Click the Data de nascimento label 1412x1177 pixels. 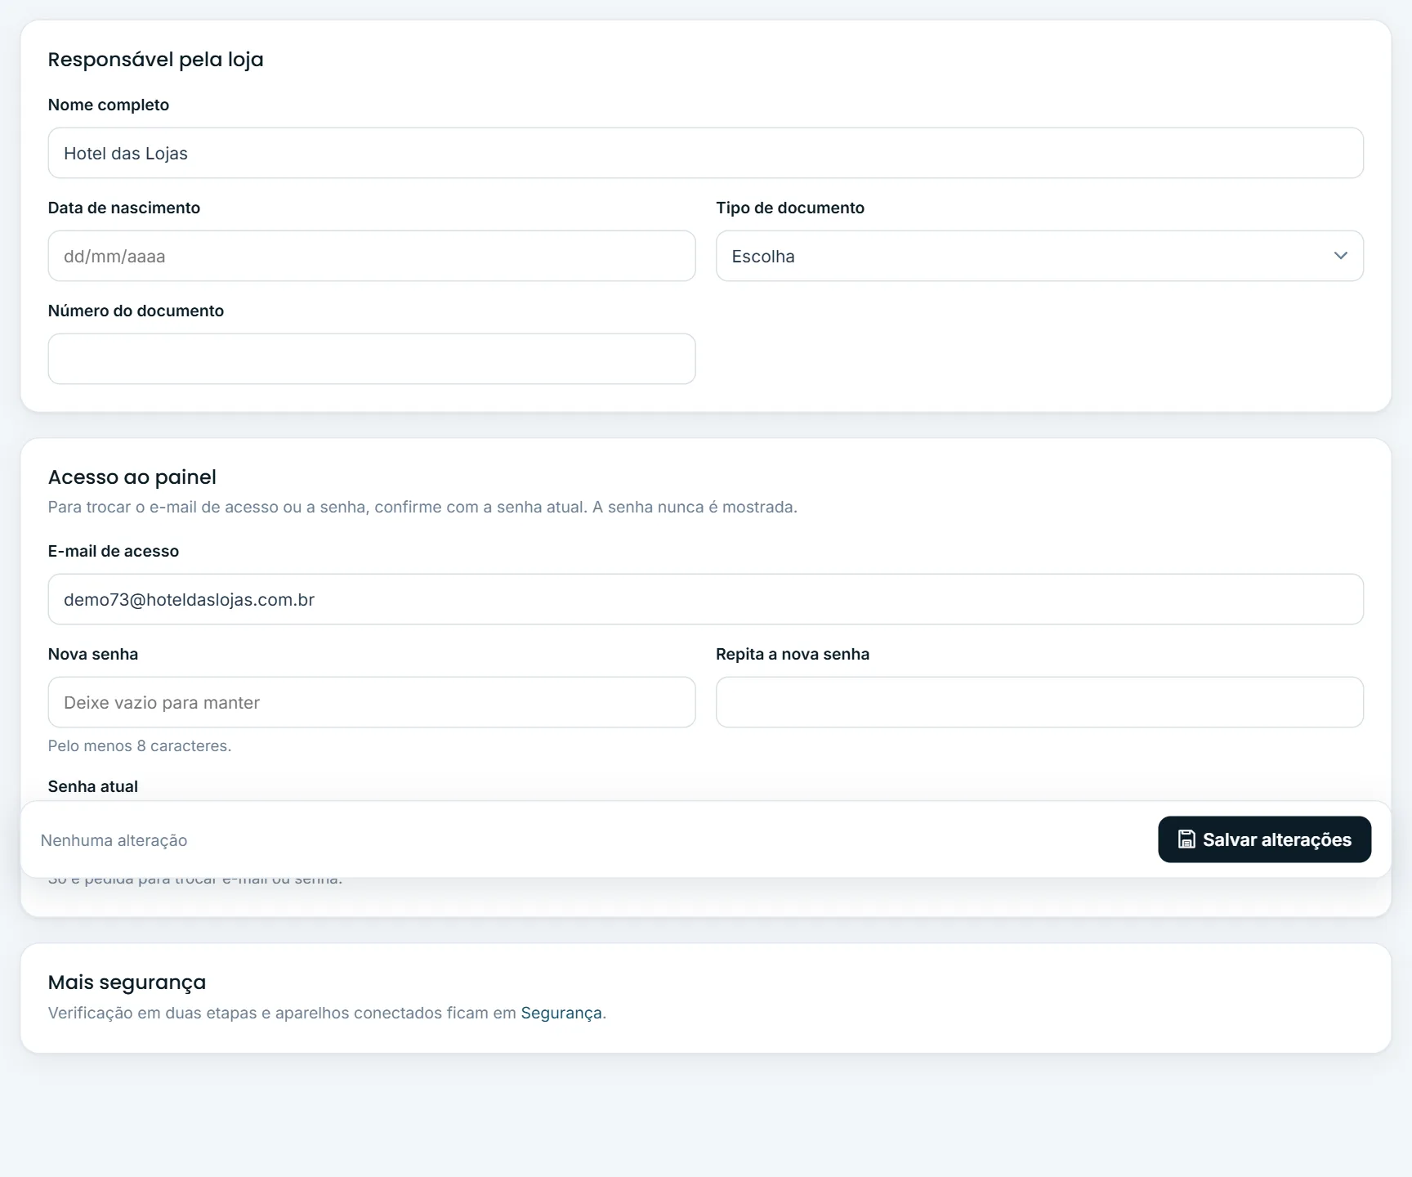click(x=123, y=208)
